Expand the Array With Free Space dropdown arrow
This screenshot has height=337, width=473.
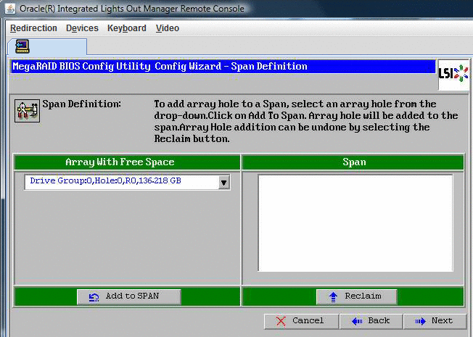tap(224, 183)
